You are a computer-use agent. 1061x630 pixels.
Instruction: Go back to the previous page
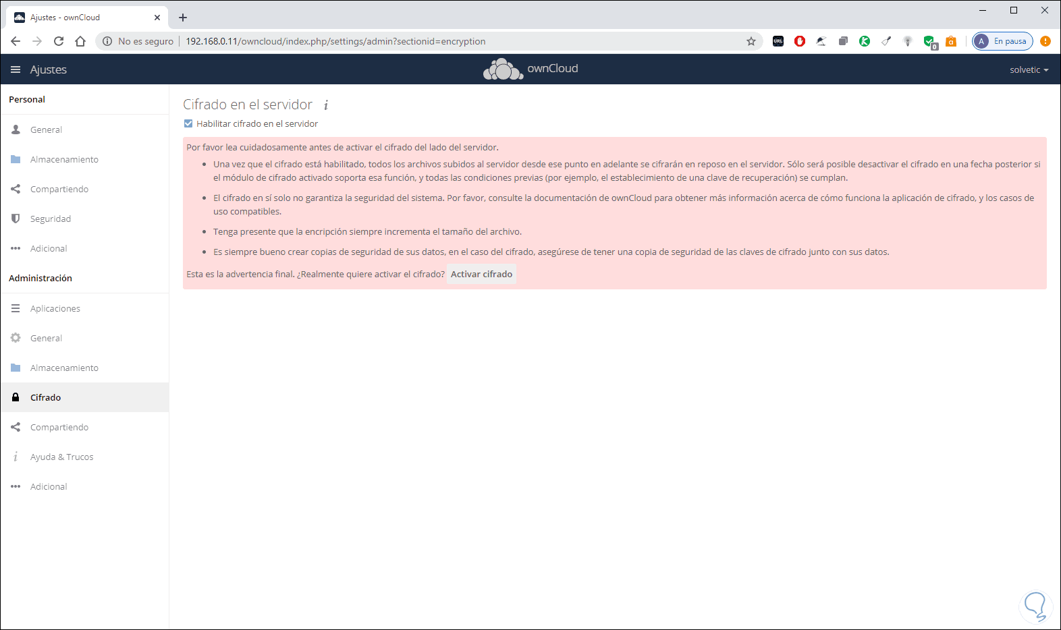click(16, 41)
